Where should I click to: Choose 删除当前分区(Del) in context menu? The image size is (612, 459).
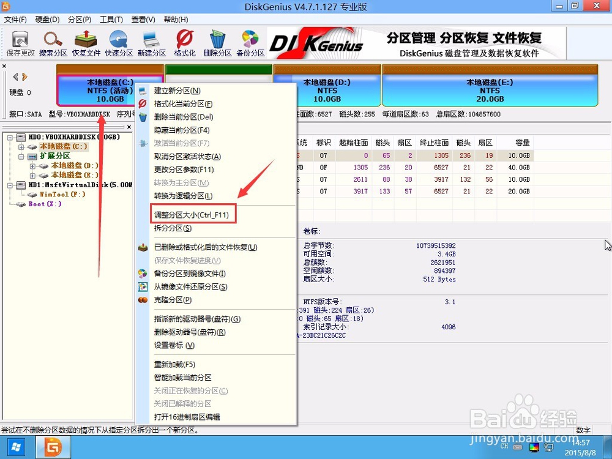(x=184, y=117)
